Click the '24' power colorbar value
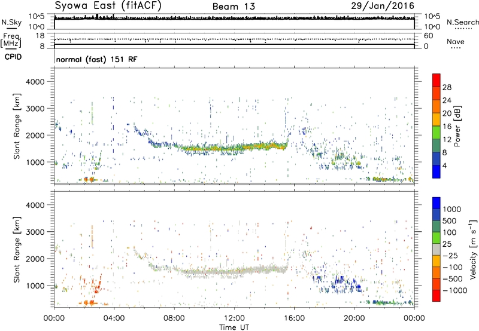This screenshot has height=331, width=479. click(x=447, y=100)
